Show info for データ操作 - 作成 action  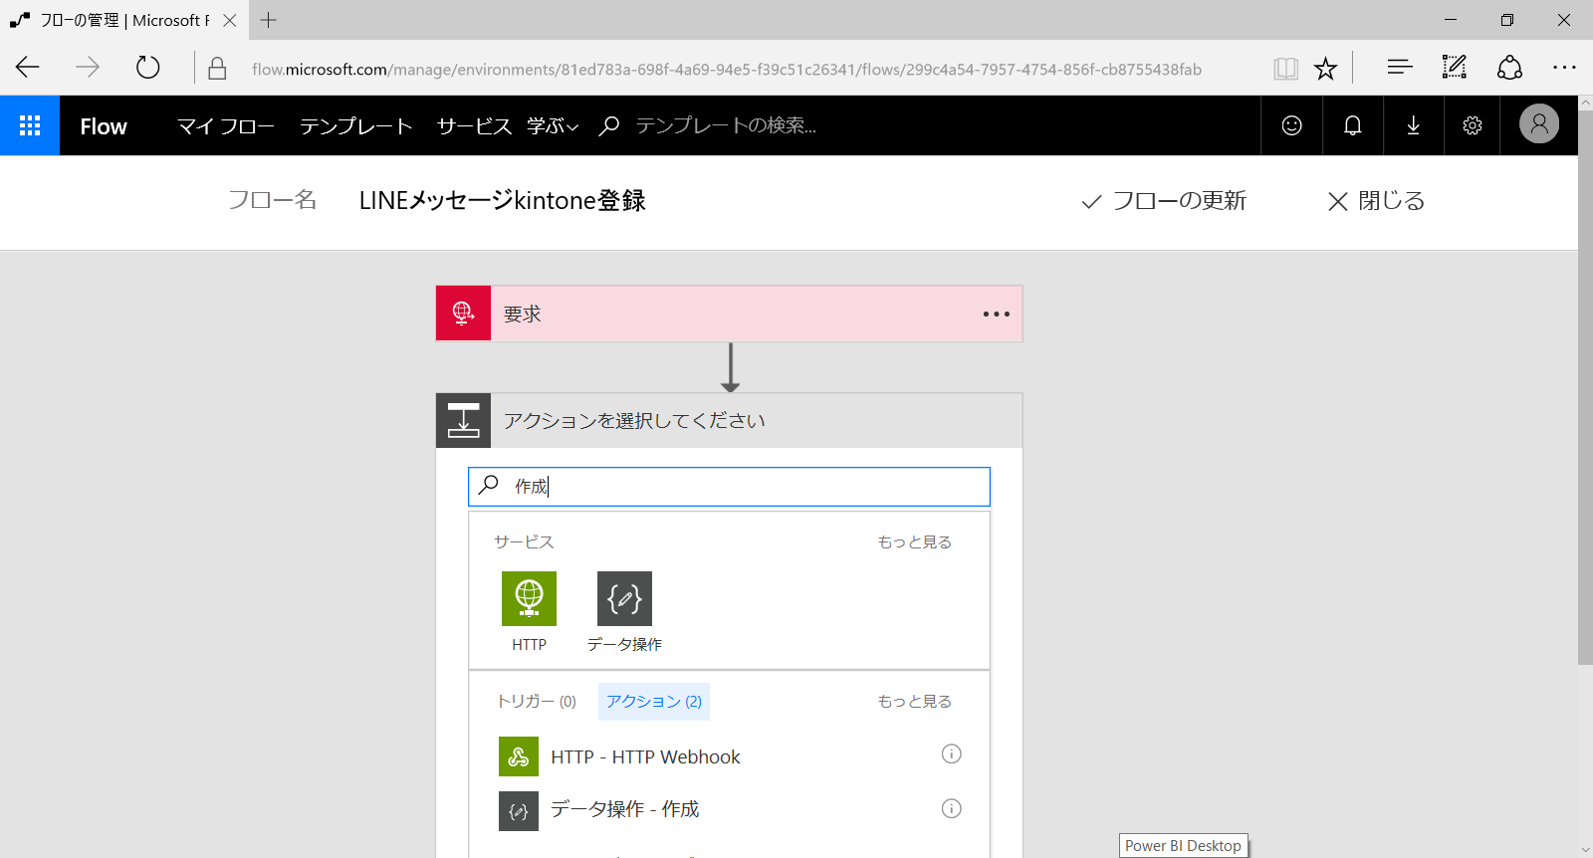click(952, 808)
